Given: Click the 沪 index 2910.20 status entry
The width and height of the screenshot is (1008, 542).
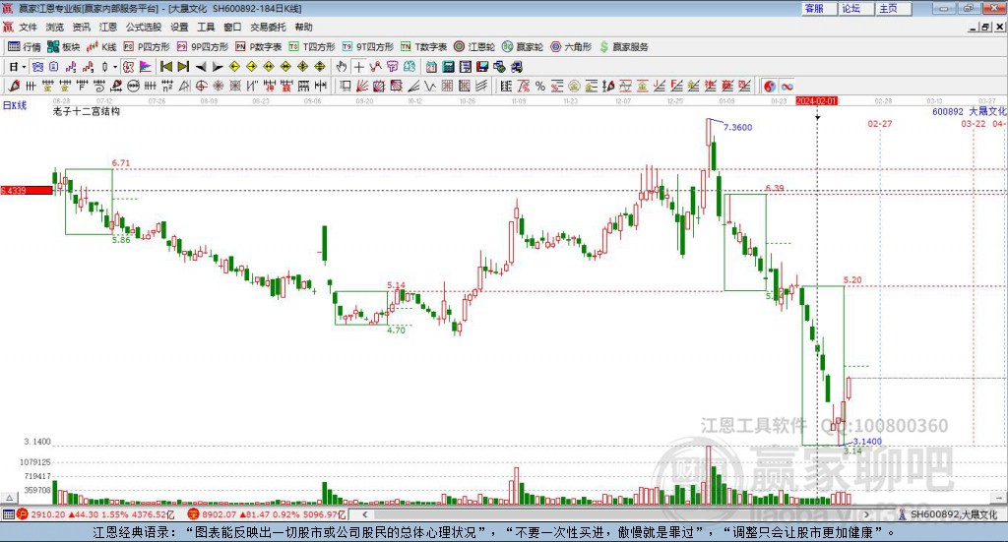Looking at the screenshot, I should (x=96, y=514).
